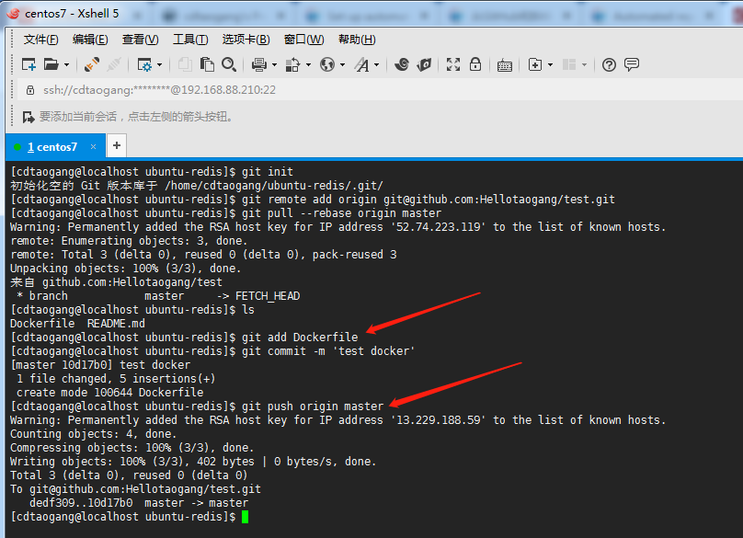
Task: Add a new tab with the plus button
Action: point(117,145)
